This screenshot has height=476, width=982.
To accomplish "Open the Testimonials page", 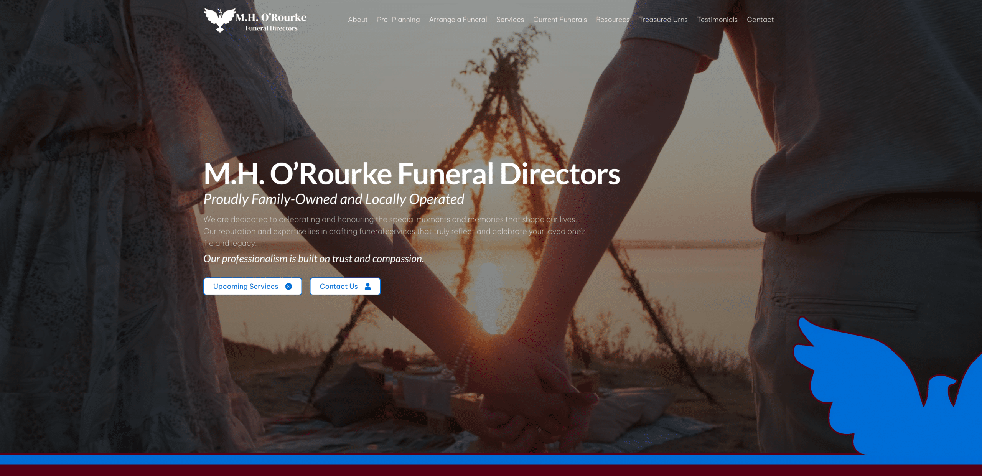I will (717, 20).
